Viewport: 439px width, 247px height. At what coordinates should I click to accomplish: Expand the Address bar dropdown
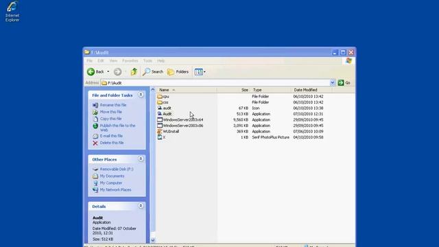332,82
